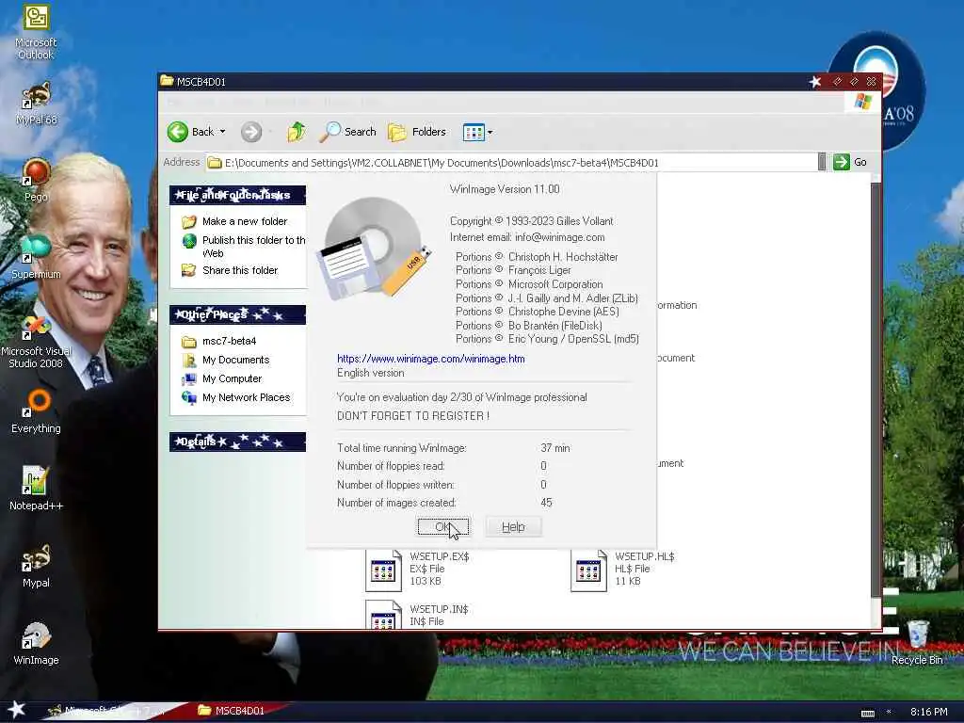Click the WSETUP.EX$ file name
Viewport: 964px width, 723px height.
tap(440, 556)
